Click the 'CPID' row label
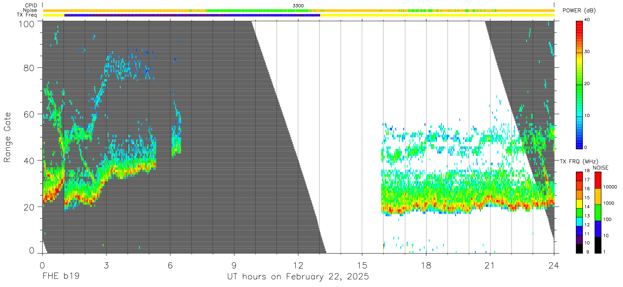This screenshot has width=623, height=287. 31,6
